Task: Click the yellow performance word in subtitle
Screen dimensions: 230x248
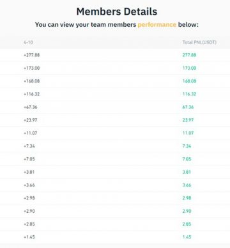Action: [x=157, y=25]
